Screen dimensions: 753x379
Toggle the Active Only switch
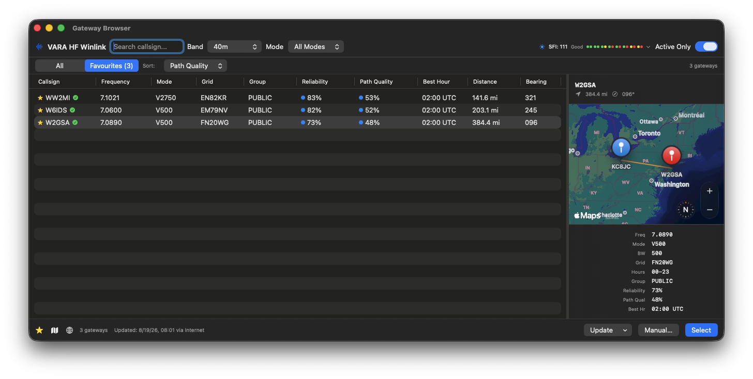706,46
